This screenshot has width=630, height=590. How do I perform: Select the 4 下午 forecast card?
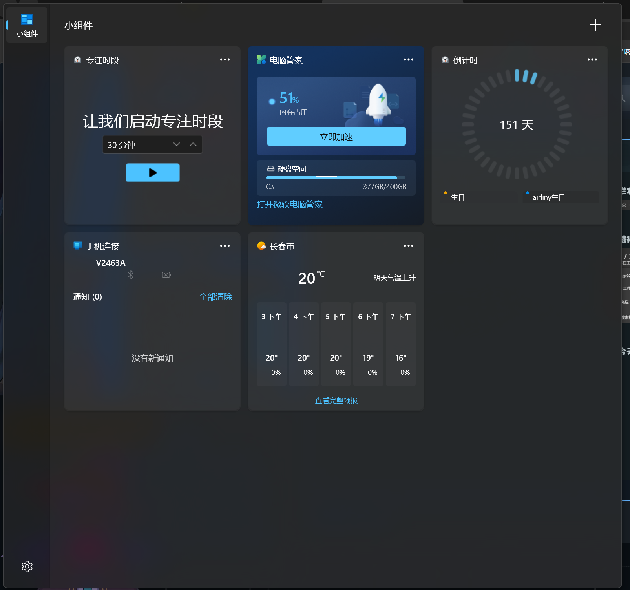pos(304,344)
